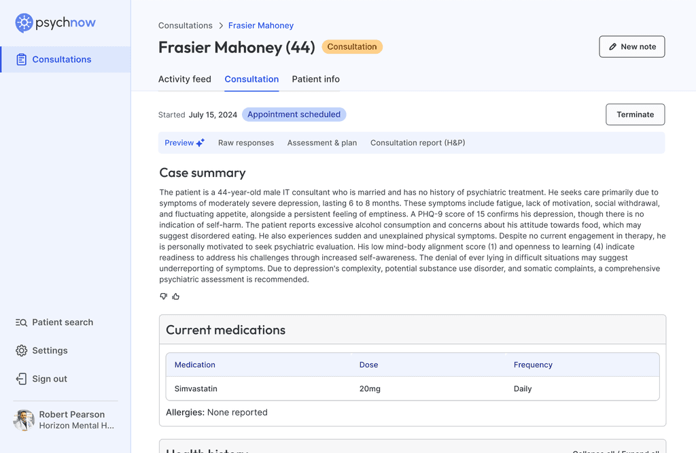Screen dimensions: 696x453
Task: Open the Assessment & plan view
Action: (321, 143)
